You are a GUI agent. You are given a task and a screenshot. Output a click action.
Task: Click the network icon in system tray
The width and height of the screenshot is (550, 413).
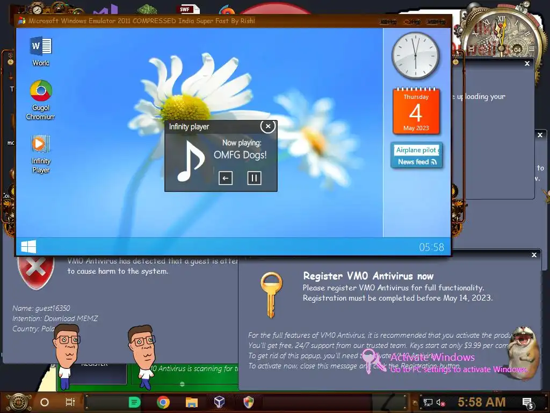pyautogui.click(x=428, y=403)
